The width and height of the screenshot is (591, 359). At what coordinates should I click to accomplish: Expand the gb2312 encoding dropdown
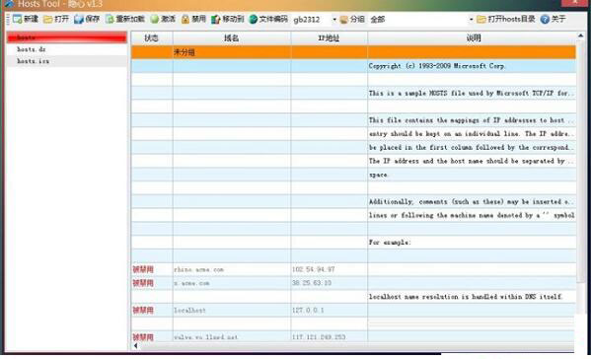coord(333,19)
